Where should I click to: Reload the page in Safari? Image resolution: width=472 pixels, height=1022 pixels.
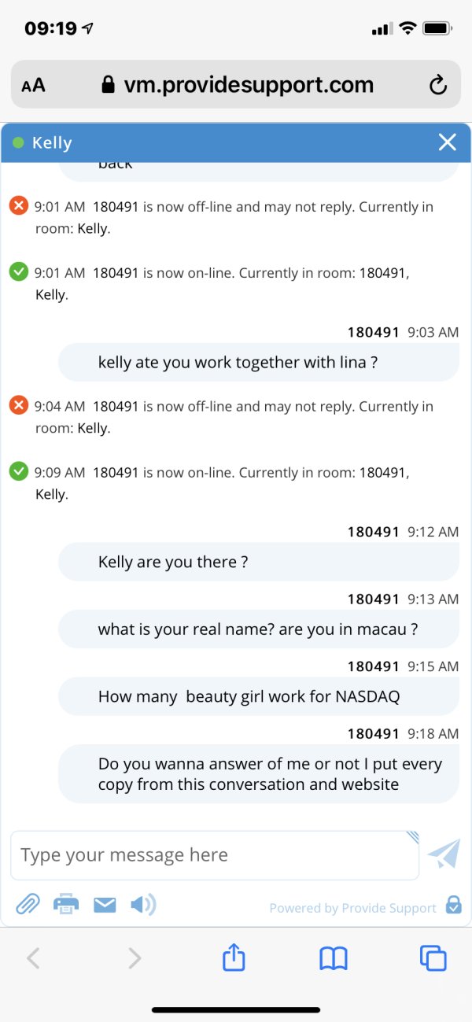click(x=438, y=85)
